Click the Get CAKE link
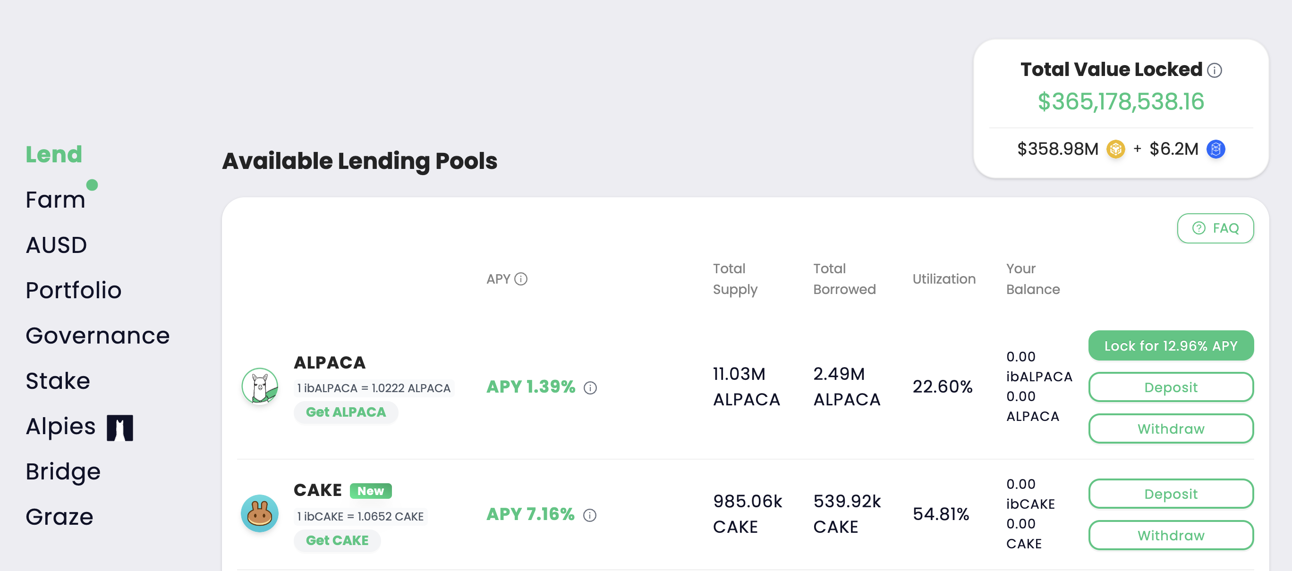Image resolution: width=1292 pixels, height=571 pixels. tap(337, 540)
